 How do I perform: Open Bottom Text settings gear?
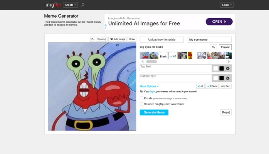(228, 78)
